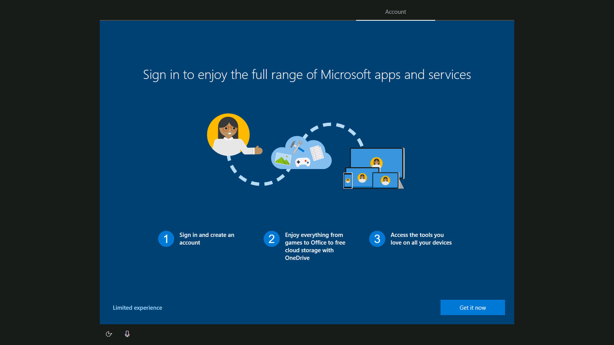The width and height of the screenshot is (614, 345).
Task: Open the Ease of Access icon
Action: [x=109, y=334]
